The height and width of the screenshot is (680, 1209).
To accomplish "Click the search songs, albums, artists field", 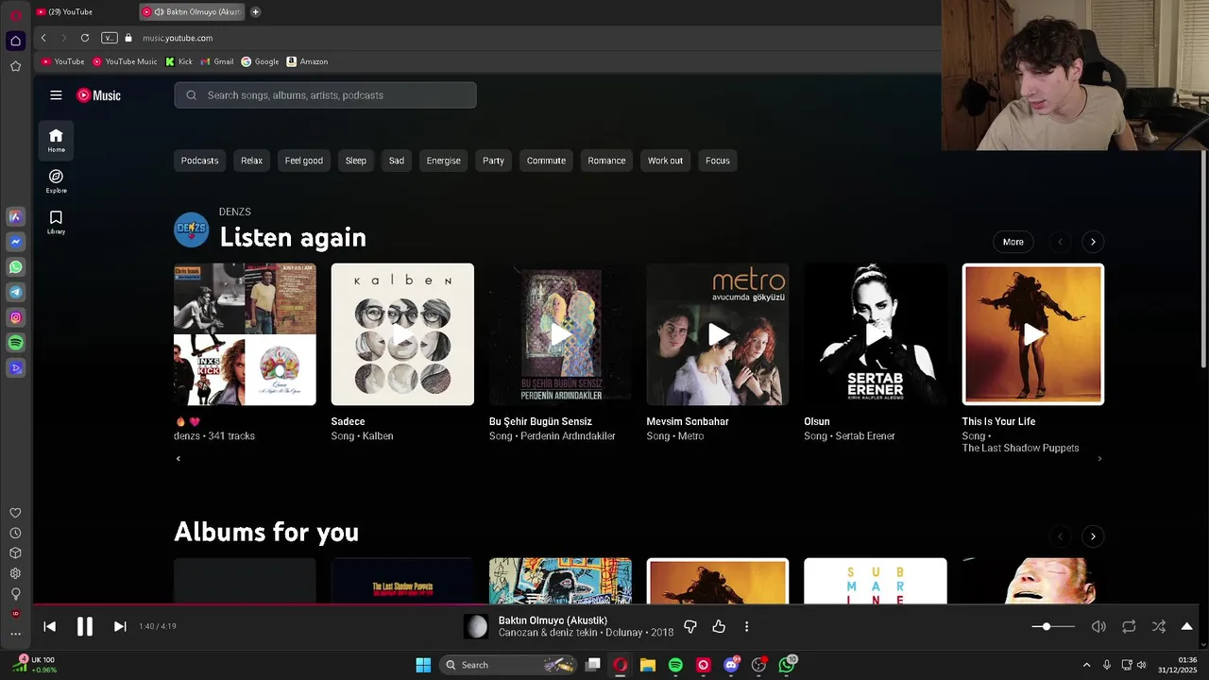I will click(x=325, y=95).
